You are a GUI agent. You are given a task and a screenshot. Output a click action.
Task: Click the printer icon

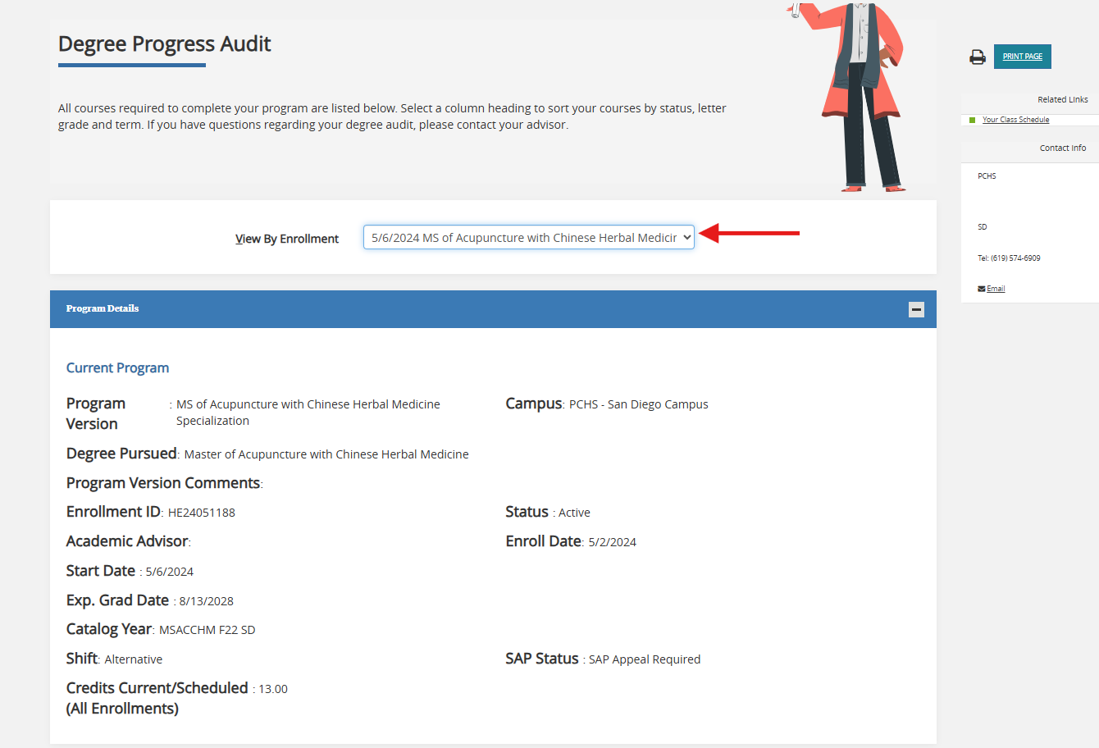tap(977, 57)
